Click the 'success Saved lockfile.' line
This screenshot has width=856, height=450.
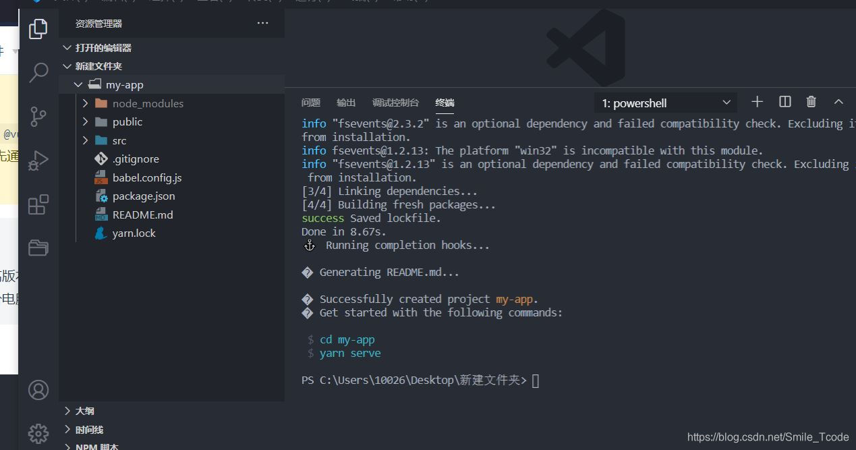pyautogui.click(x=371, y=218)
